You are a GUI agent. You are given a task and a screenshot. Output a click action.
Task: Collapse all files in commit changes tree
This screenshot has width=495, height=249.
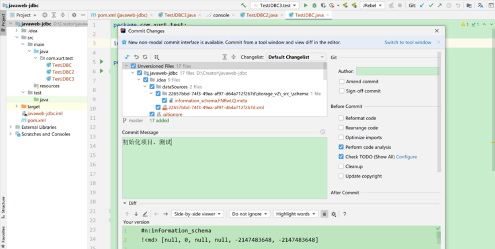pyautogui.click(x=234, y=57)
